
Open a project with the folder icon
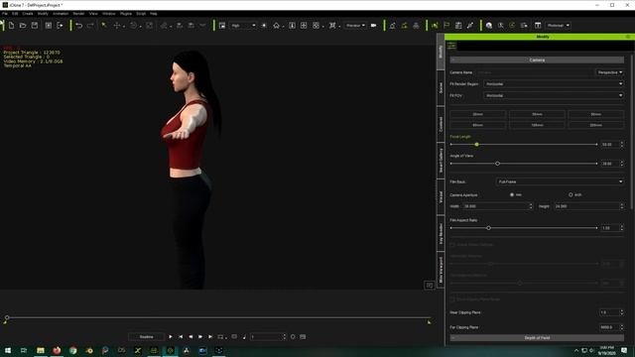tap(23, 26)
